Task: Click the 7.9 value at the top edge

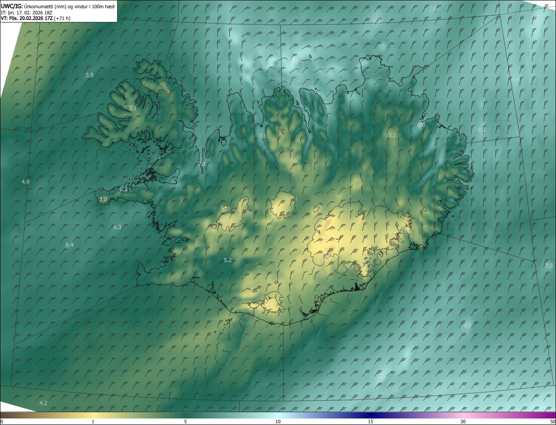Action: (x=433, y=9)
